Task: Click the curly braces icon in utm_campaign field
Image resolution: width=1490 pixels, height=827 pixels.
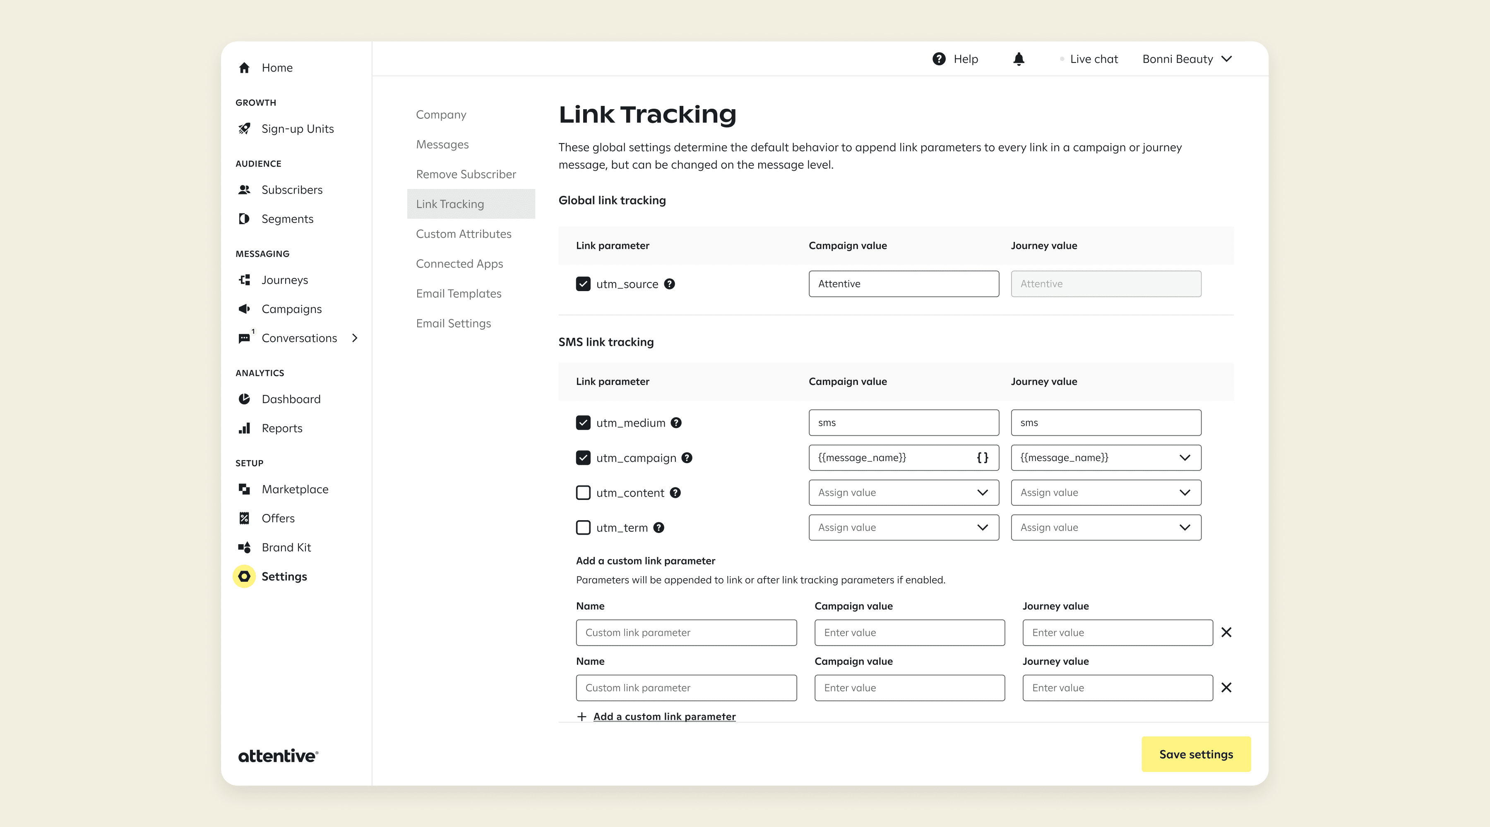Action: [982, 458]
